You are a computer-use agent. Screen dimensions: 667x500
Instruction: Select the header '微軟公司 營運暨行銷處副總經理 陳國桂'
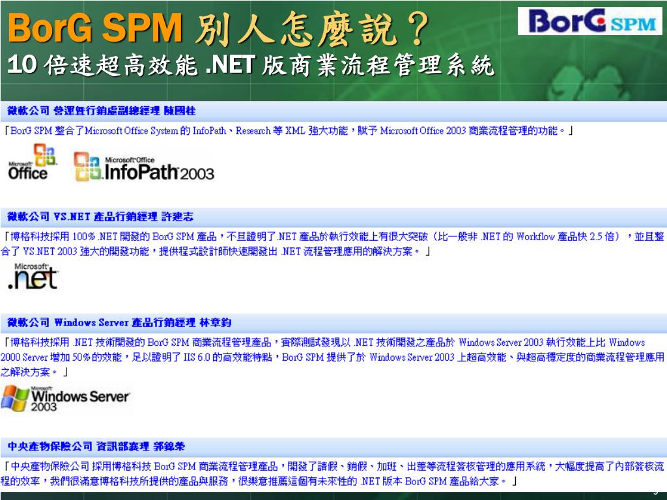point(101,111)
